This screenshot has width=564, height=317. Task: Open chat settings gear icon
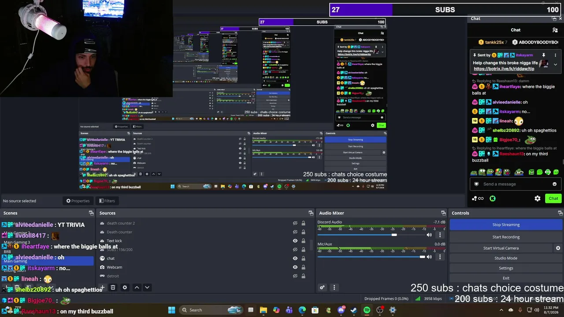[x=538, y=199]
